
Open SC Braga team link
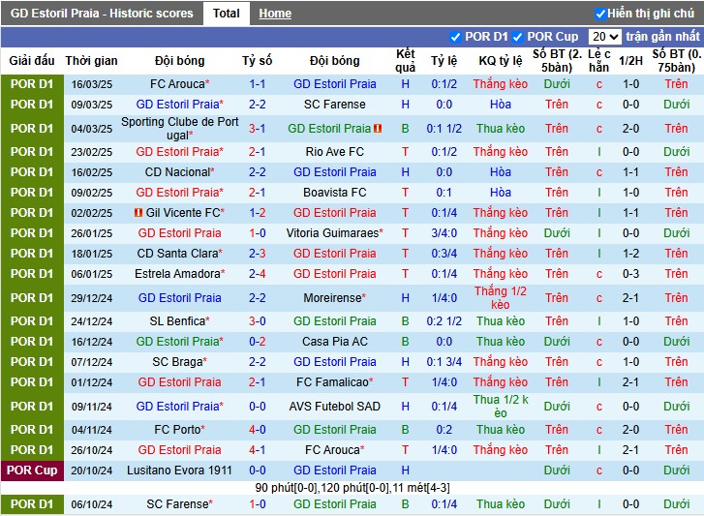[179, 362]
